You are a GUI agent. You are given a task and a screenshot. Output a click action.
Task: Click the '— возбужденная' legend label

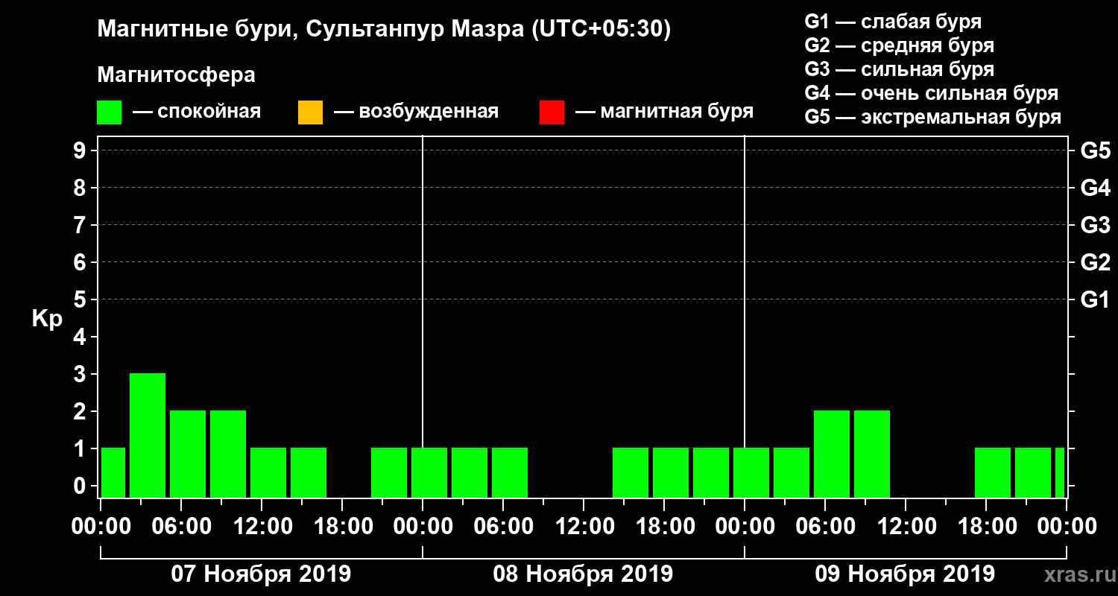tap(416, 112)
